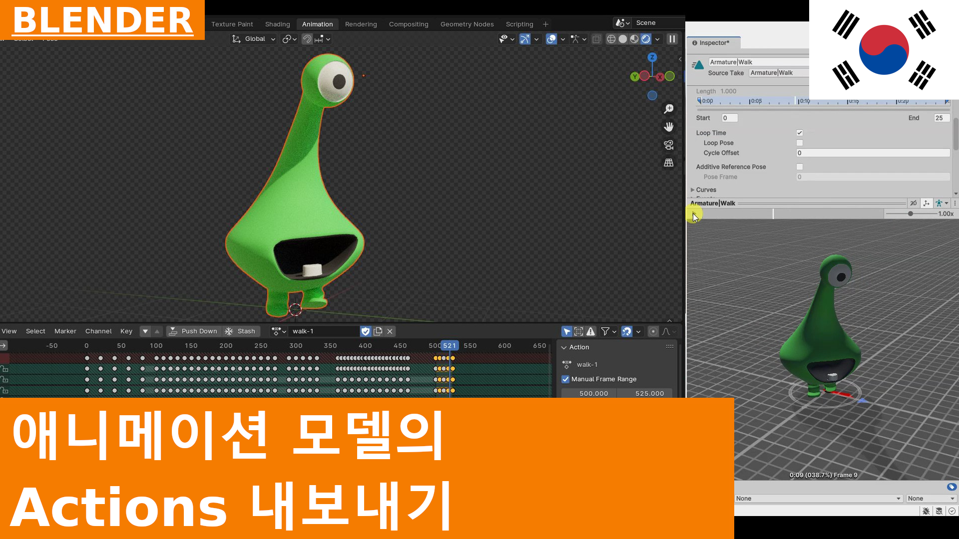Screen dimensions: 959x539
Task: Open filters dropdown in dope sheet header
Action: [609, 331]
